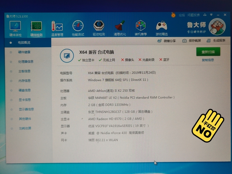Click the 优派 VA1916wSERIES monitor value
Image resolution: width=232 pixels, height=174 pixels.
[118, 126]
